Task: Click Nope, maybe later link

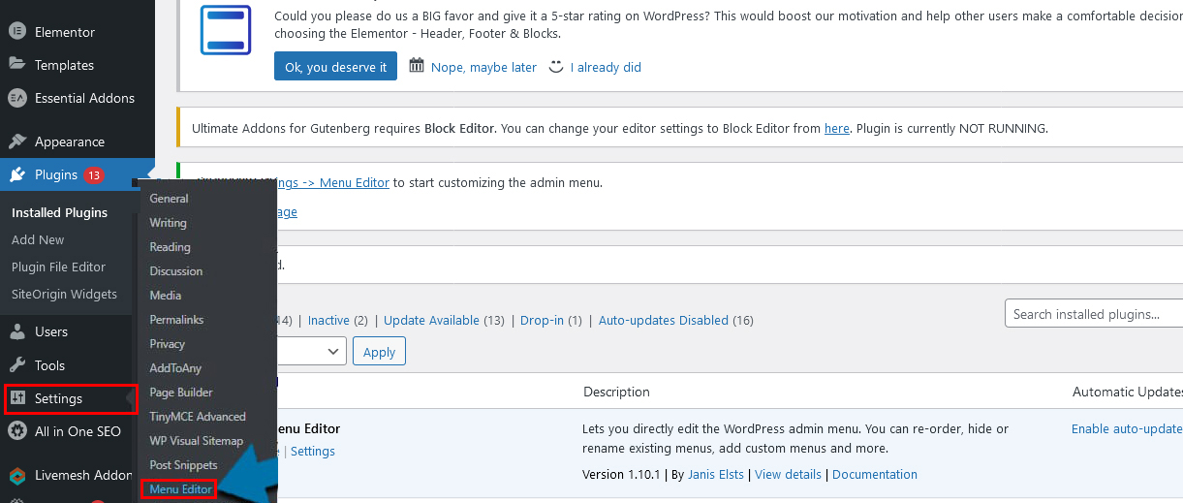Action: [x=483, y=67]
